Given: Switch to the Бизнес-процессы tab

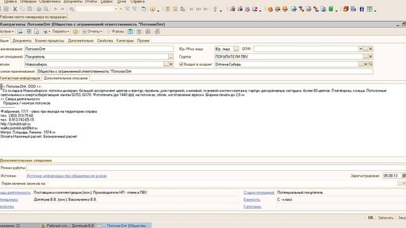Looking at the screenshot, I should click(49, 41).
